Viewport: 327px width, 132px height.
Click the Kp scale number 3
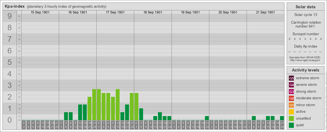tap(10, 85)
